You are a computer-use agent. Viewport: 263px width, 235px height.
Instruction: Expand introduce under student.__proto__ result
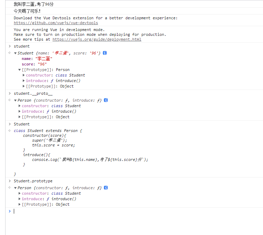[x=19, y=111]
